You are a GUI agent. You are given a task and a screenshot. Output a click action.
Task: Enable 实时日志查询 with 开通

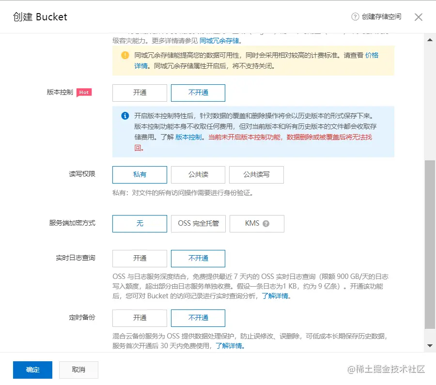coord(140,258)
